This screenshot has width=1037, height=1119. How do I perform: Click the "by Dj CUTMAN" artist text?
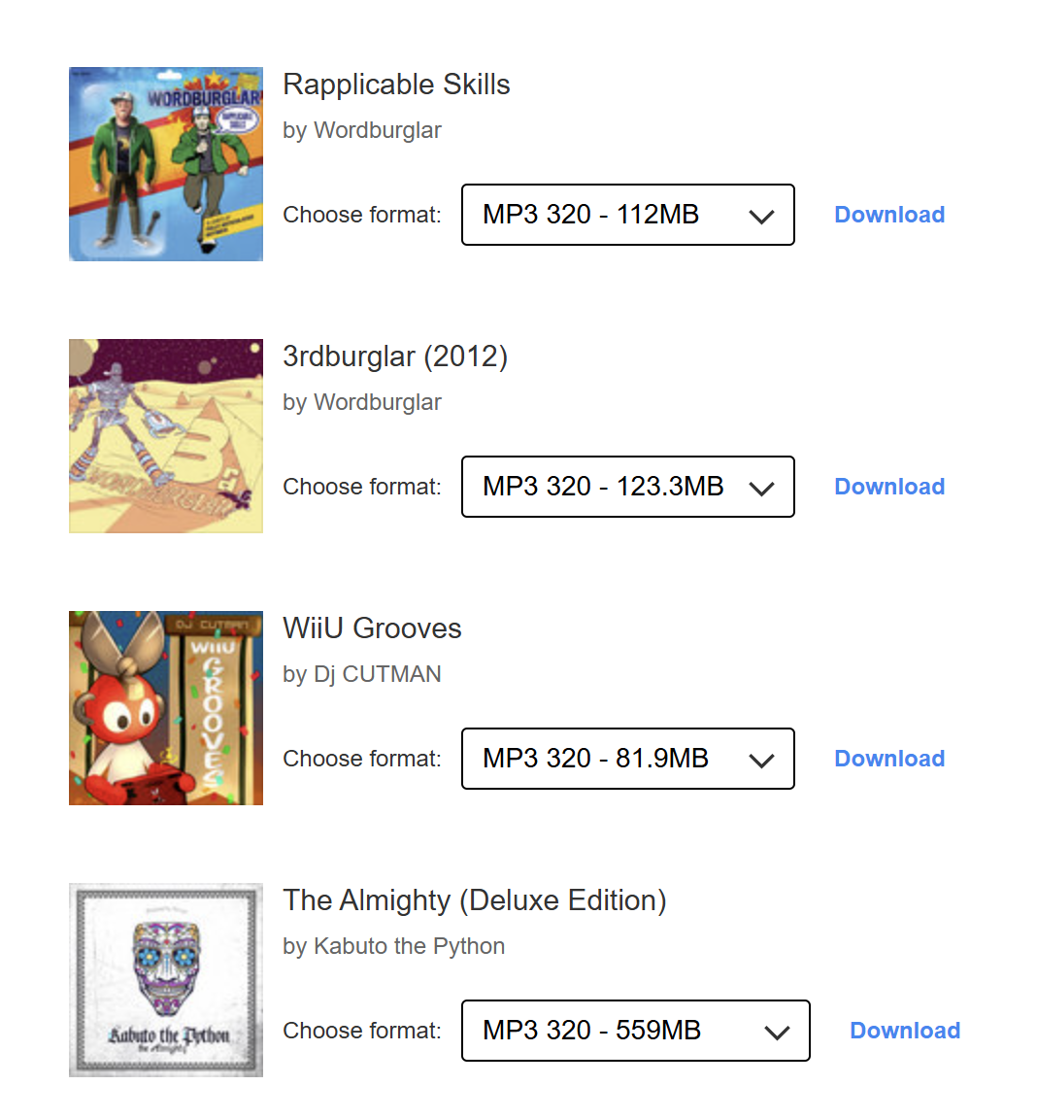pos(362,674)
